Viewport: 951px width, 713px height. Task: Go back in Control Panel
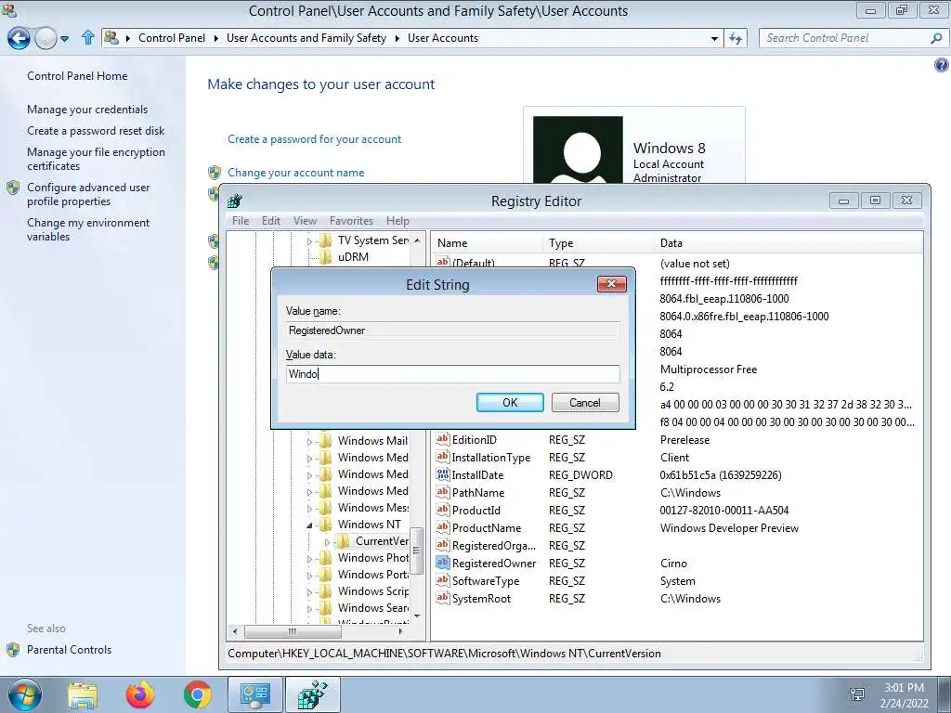[19, 38]
